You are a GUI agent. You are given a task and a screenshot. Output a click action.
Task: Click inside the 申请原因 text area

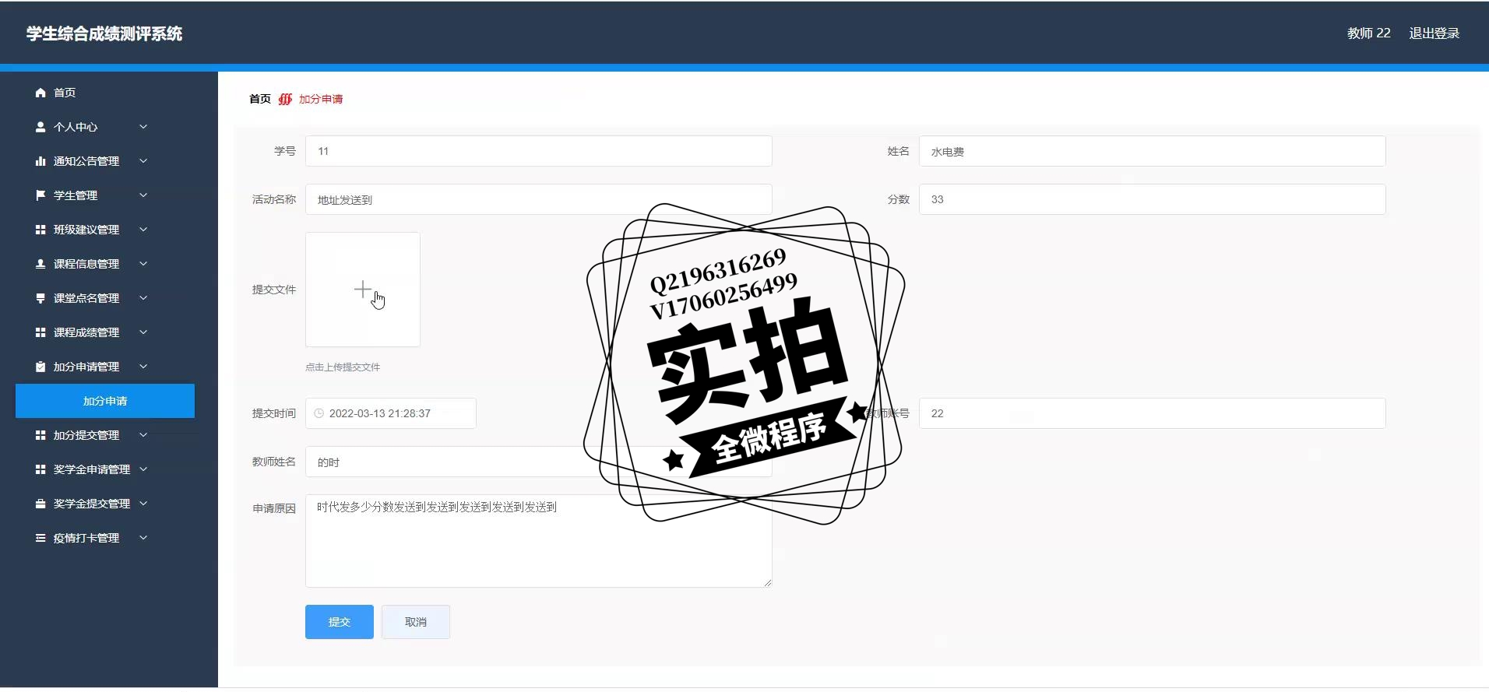tap(539, 541)
